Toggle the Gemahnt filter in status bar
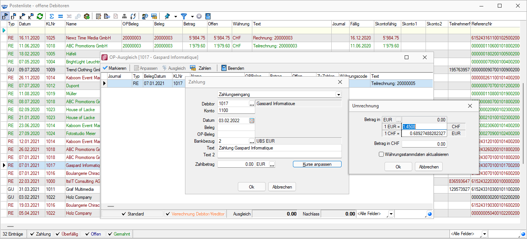This screenshot has width=527, height=239. 119,234
